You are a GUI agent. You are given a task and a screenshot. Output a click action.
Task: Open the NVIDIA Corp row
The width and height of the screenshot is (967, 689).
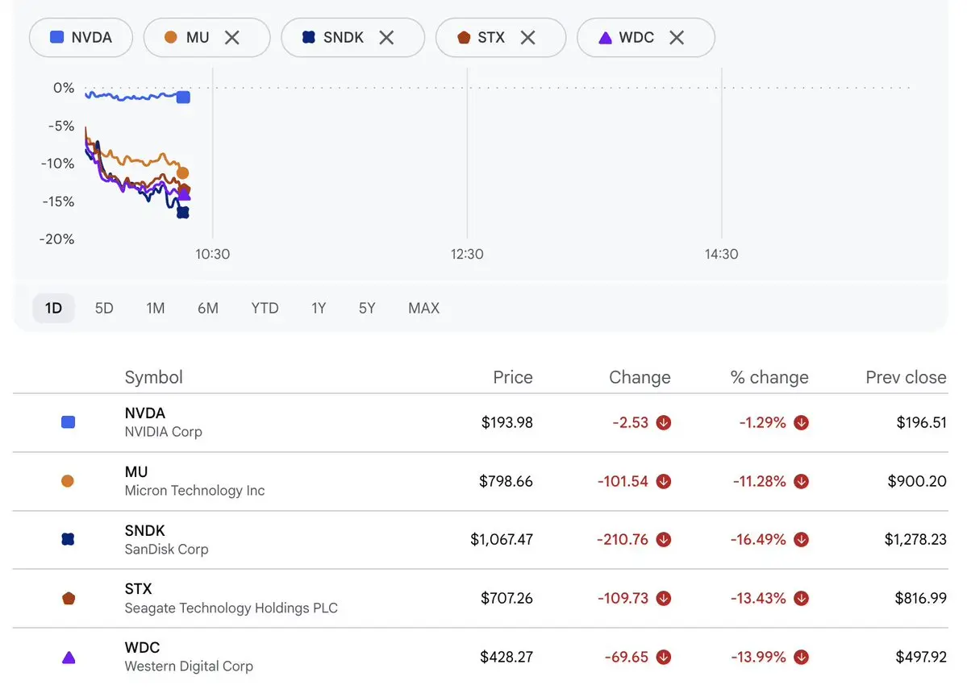point(481,423)
